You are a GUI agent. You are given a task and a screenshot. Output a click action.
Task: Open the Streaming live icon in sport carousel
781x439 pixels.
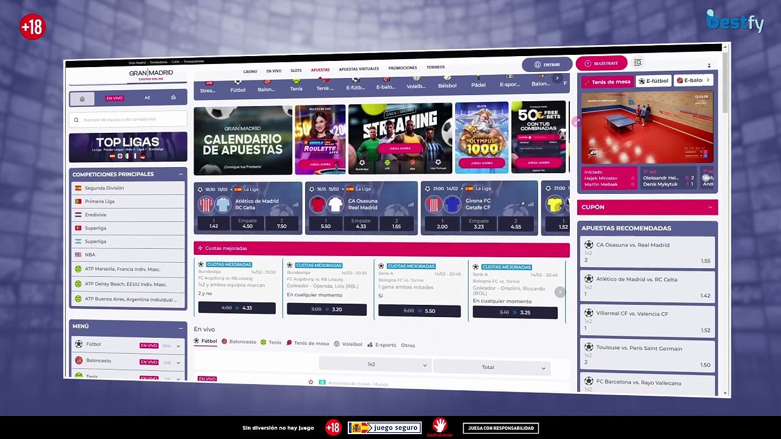coord(208,87)
